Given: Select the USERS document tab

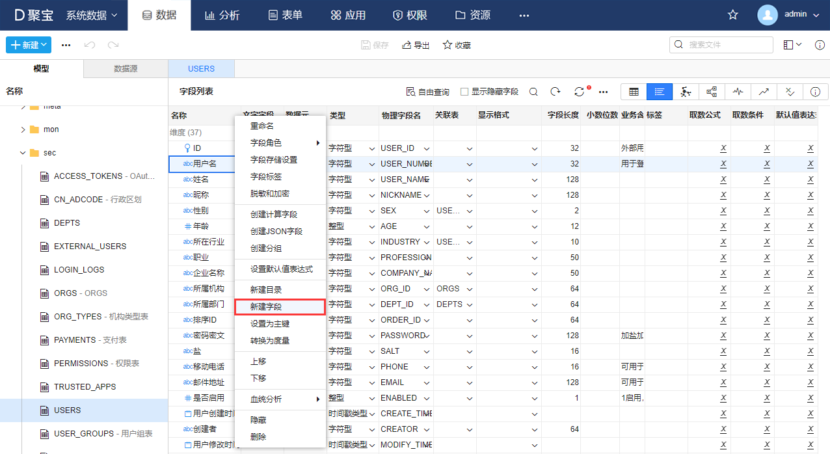Looking at the screenshot, I should click(202, 68).
